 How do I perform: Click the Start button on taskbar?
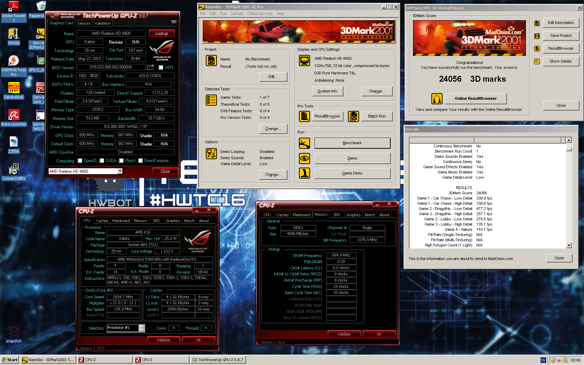click(9, 360)
